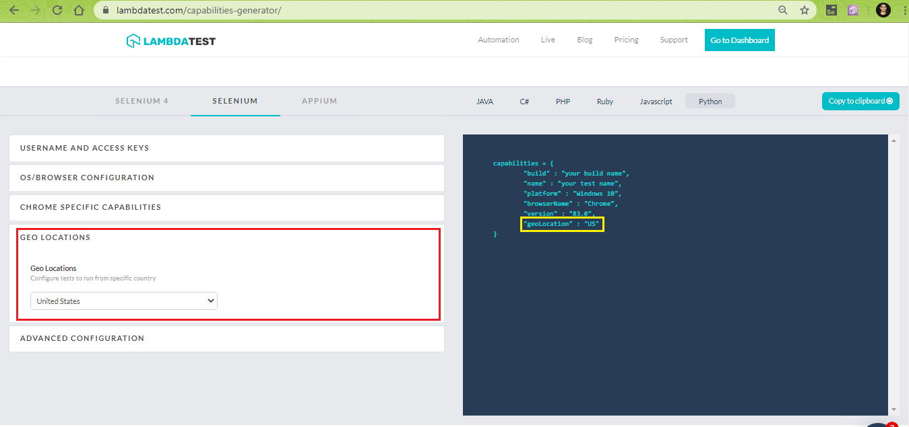The image size is (909, 427).
Task: Switch code output to C#
Action: click(x=524, y=101)
